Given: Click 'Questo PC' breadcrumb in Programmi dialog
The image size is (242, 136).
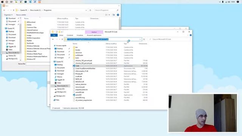Looking at the screenshot, I should click(x=23, y=10).
